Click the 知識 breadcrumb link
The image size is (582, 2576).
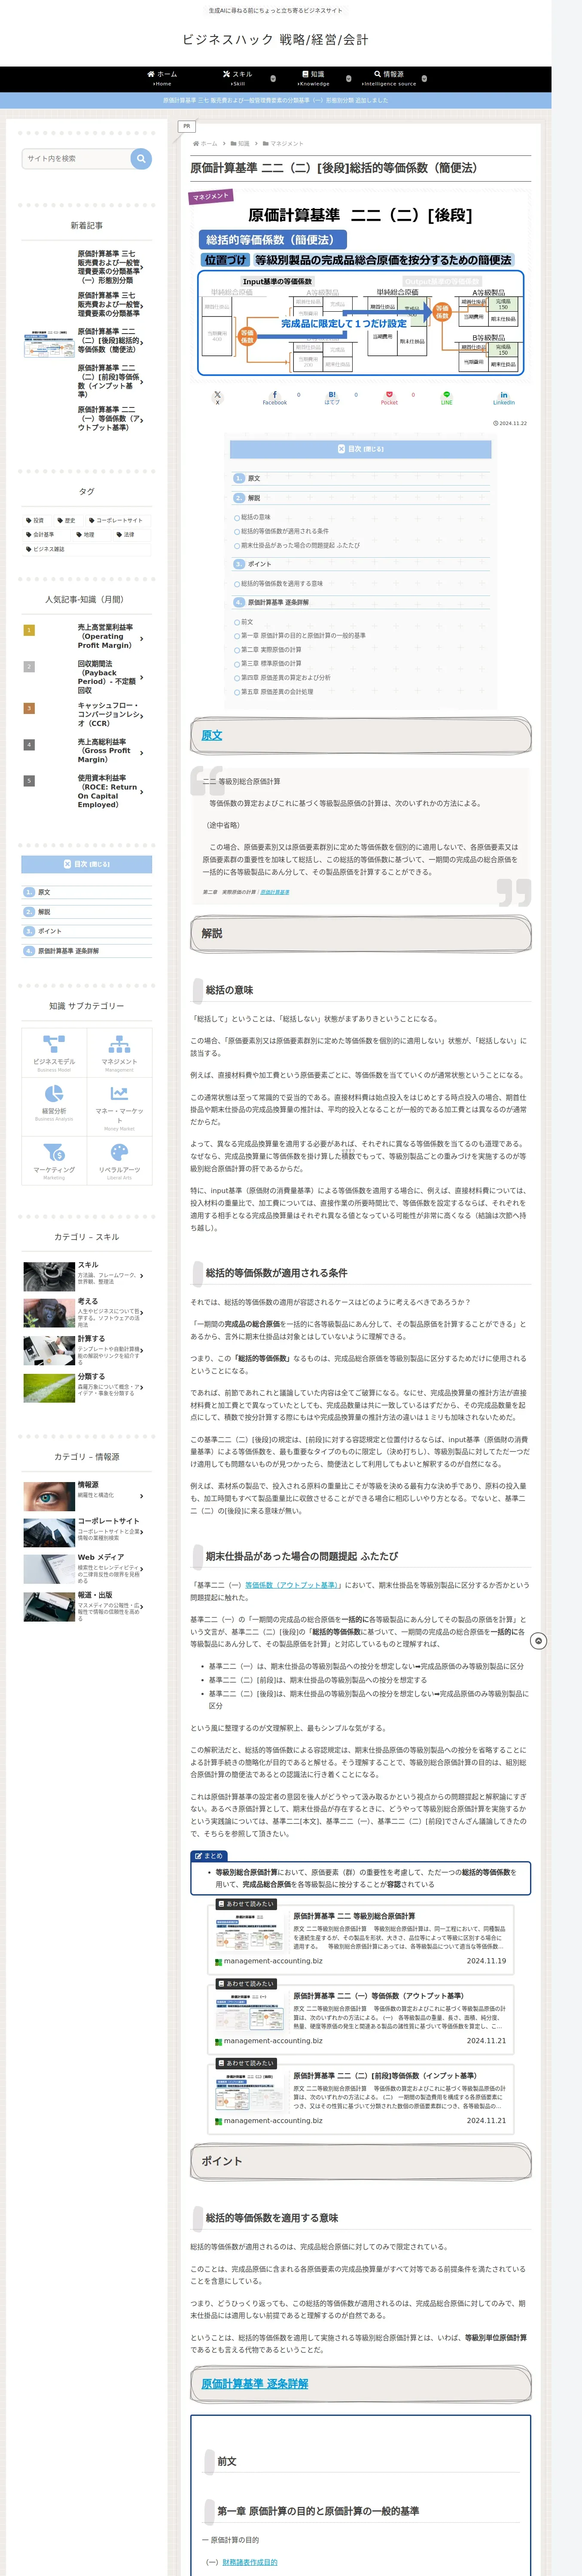click(x=244, y=143)
